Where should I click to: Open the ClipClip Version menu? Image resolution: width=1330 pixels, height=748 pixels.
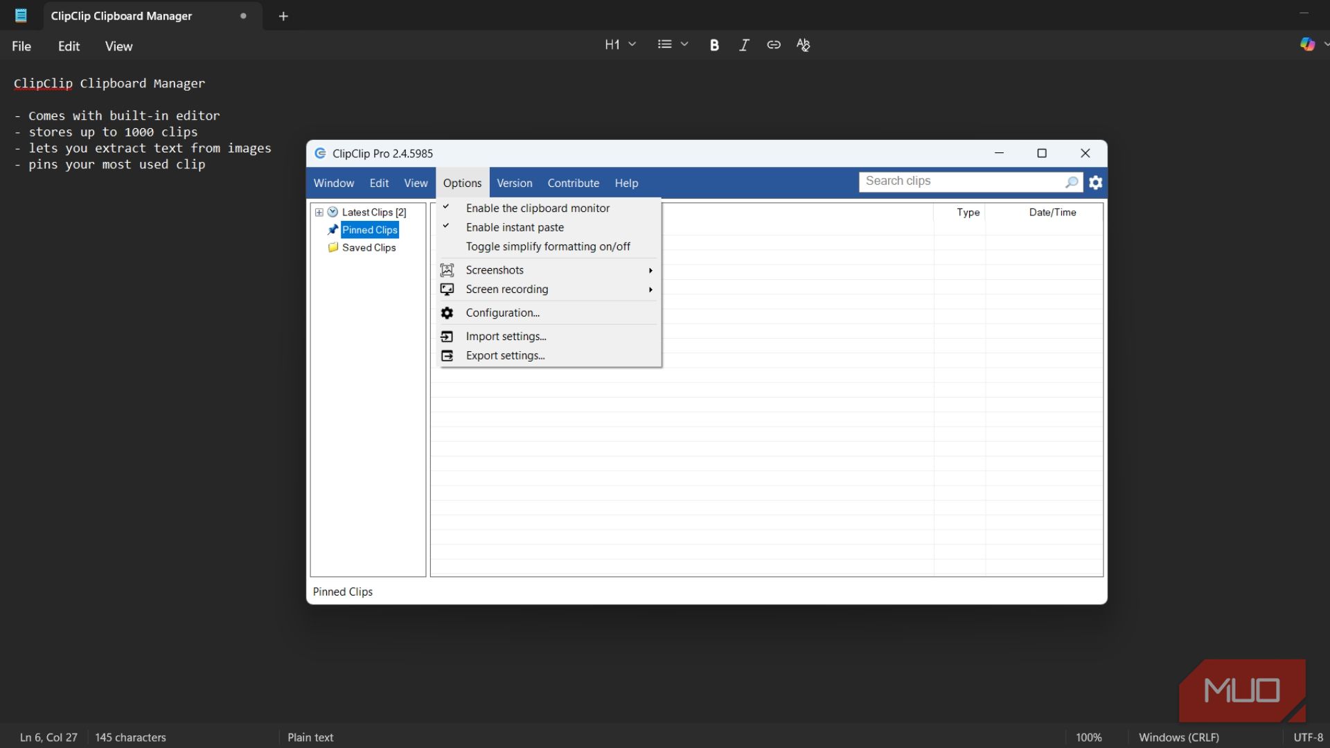point(514,183)
